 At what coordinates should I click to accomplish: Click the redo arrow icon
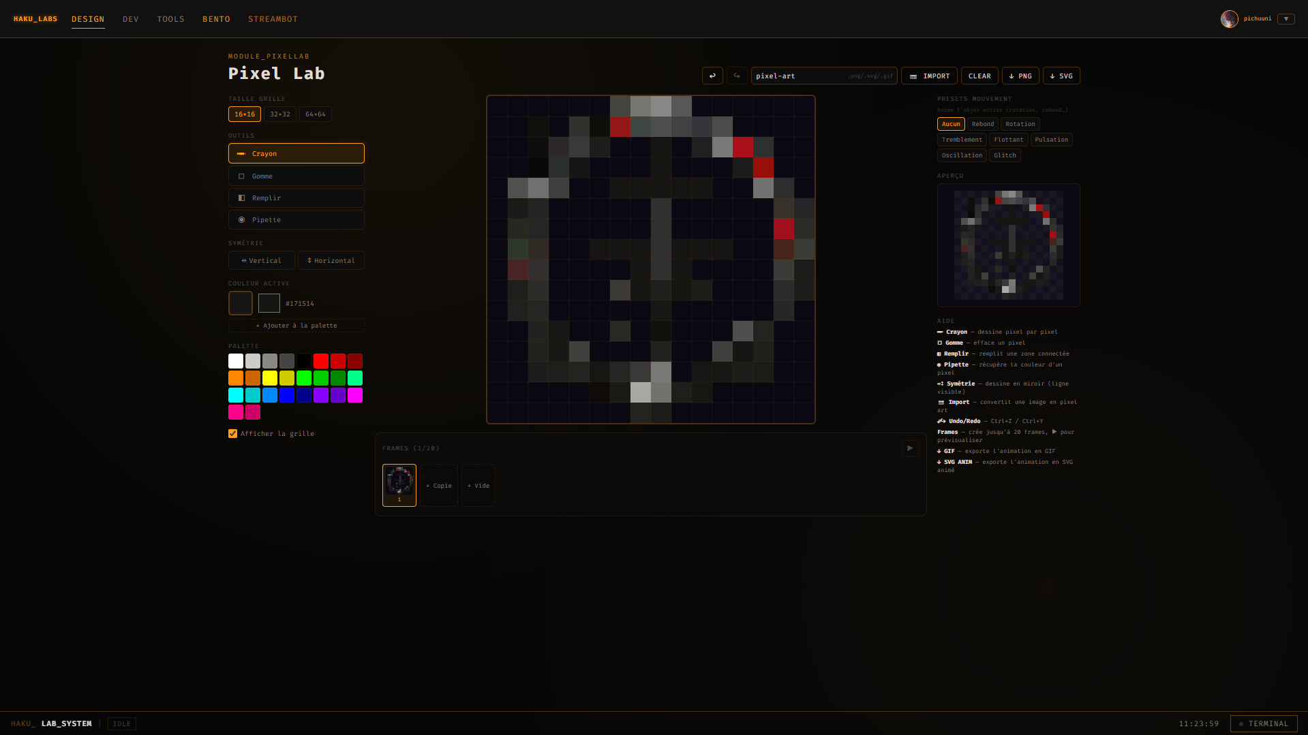[737, 76]
